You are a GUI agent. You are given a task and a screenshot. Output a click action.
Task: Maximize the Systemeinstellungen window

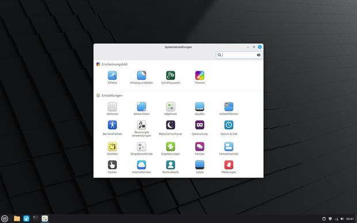click(254, 47)
